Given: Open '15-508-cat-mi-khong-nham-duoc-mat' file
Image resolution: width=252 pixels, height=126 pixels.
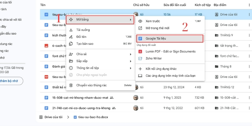Looking at the screenshot, I should pyautogui.click(x=80, y=98).
